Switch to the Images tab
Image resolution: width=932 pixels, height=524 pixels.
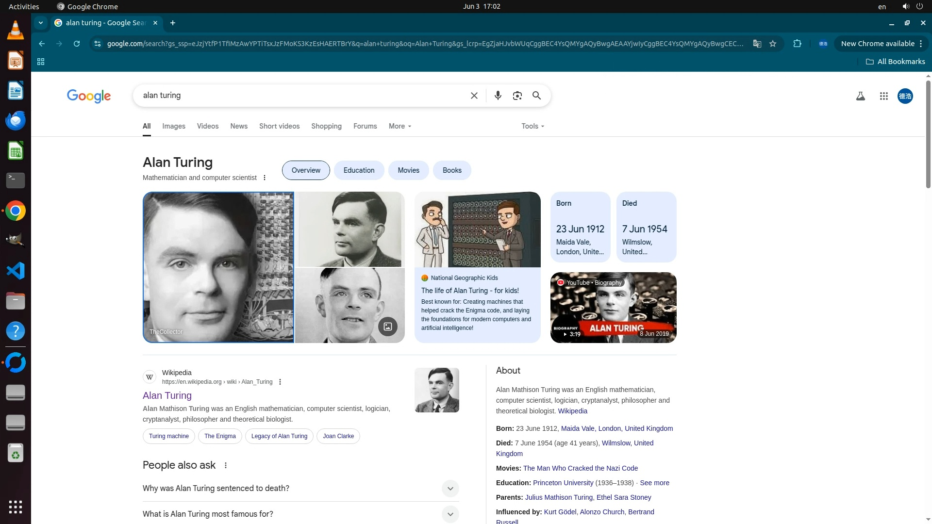tap(174, 126)
